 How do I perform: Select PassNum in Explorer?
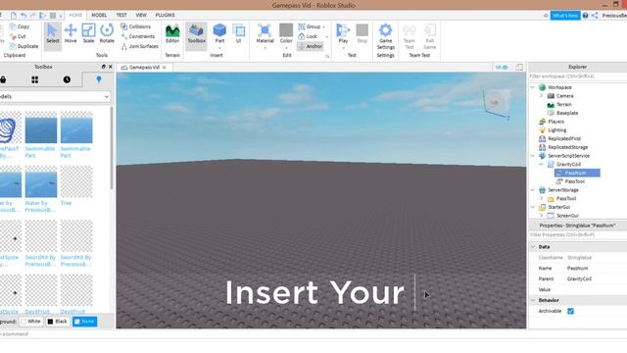coord(577,173)
